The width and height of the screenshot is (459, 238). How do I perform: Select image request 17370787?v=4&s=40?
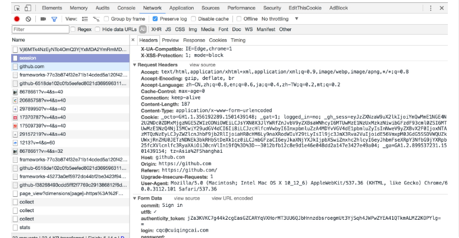(x=70, y=118)
